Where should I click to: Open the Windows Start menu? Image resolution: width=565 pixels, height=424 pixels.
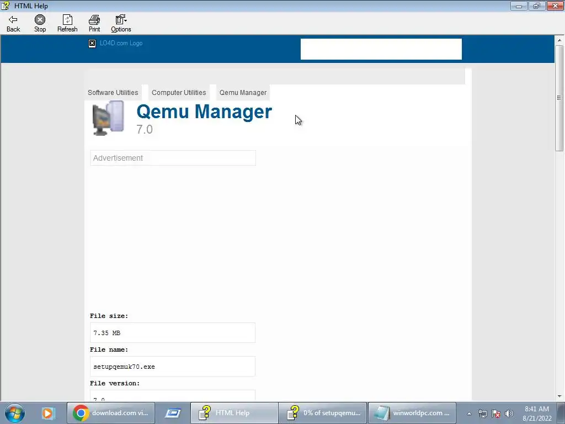click(15, 413)
